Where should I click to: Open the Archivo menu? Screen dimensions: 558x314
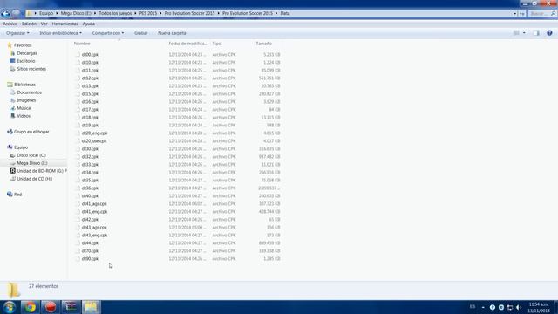point(10,24)
